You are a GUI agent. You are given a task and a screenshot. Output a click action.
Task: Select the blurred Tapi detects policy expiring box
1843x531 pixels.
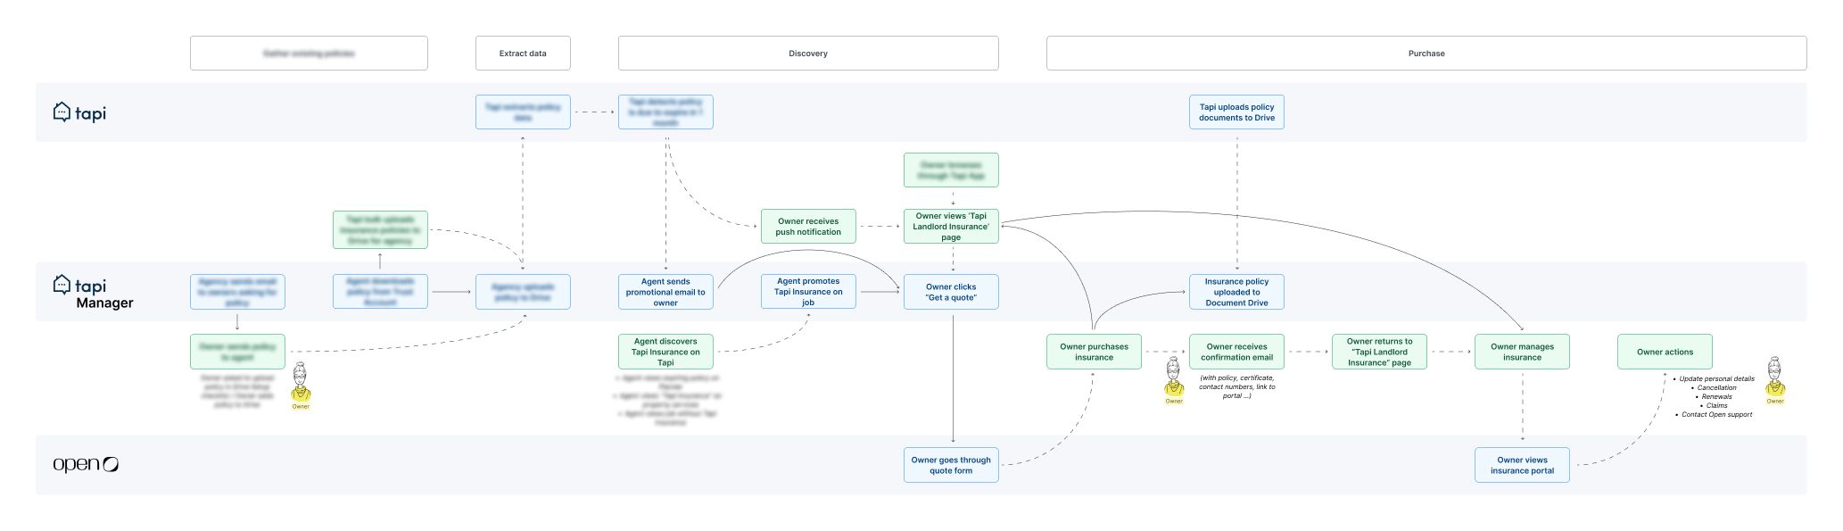[x=665, y=112]
